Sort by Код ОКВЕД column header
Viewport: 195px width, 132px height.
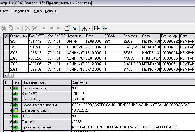click(x=57, y=36)
